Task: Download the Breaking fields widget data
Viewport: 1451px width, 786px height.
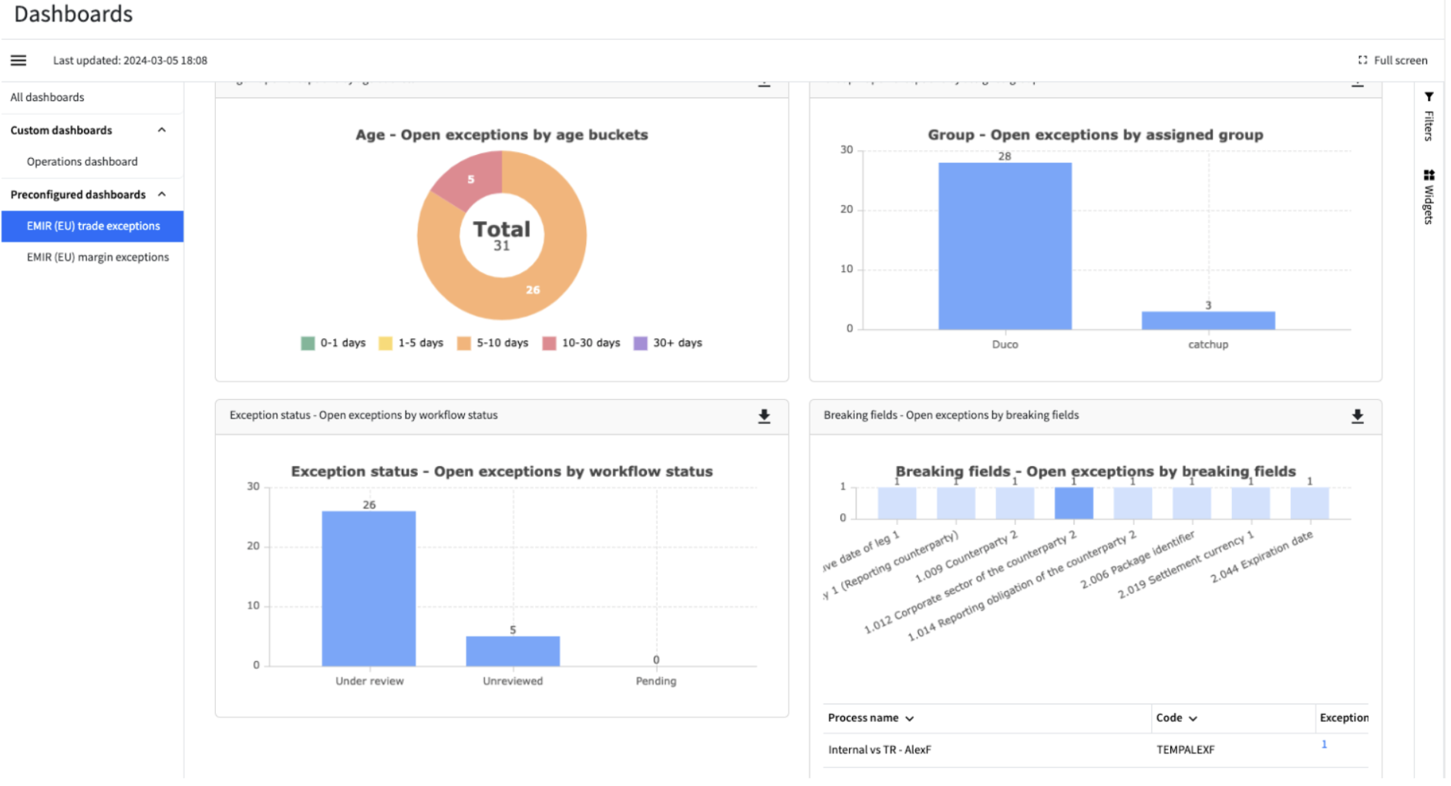Action: (1358, 416)
